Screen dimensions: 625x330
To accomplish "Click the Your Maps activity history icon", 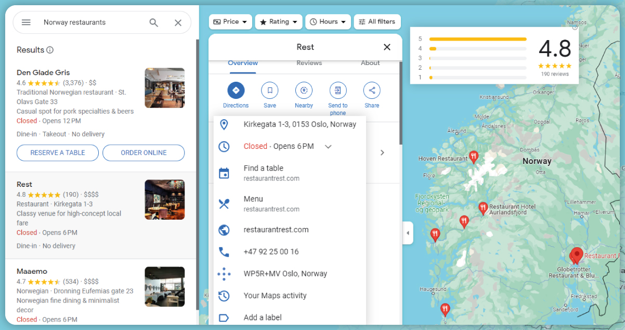I will click(224, 296).
